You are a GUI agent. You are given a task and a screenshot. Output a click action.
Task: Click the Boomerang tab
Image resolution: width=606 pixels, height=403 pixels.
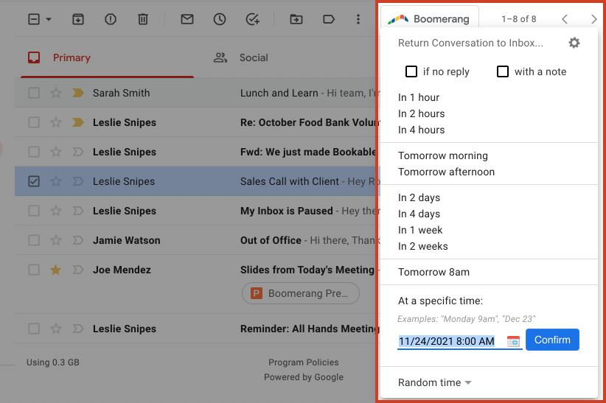click(x=430, y=18)
